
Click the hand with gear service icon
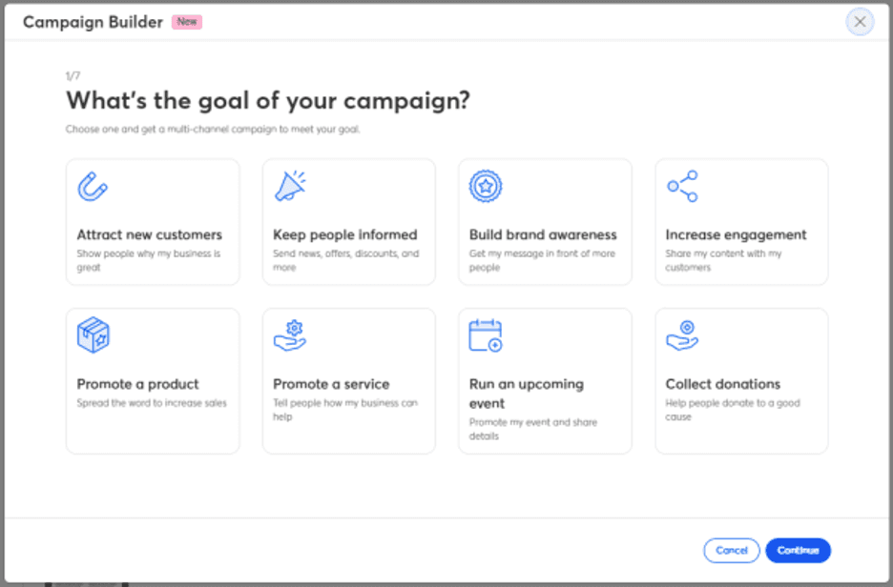[290, 335]
